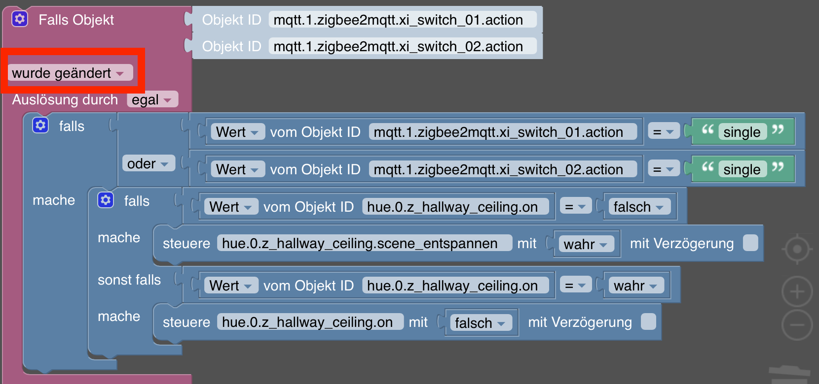Click opening quote icon of switch_01 single
Screen dimensions: 819x384
point(707,130)
